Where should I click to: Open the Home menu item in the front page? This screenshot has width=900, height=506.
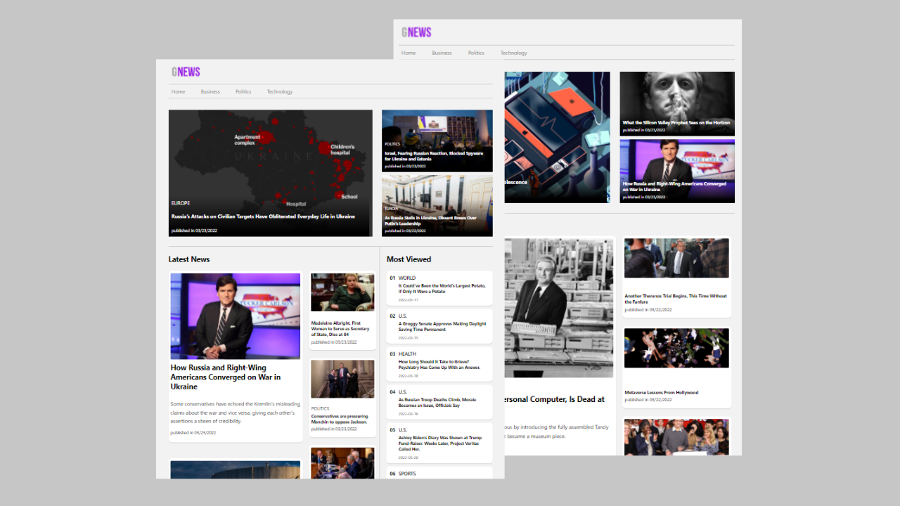pyautogui.click(x=178, y=91)
